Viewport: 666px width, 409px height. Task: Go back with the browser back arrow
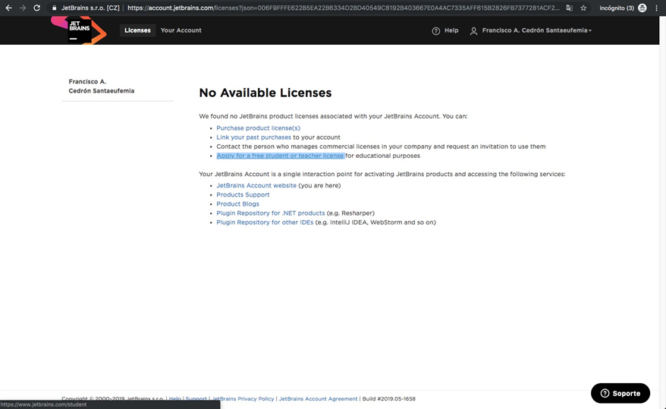8,8
